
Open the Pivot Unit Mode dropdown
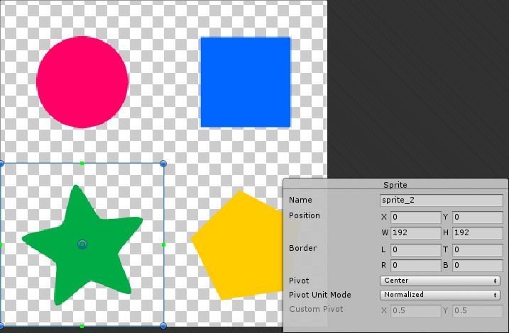pyautogui.click(x=440, y=295)
